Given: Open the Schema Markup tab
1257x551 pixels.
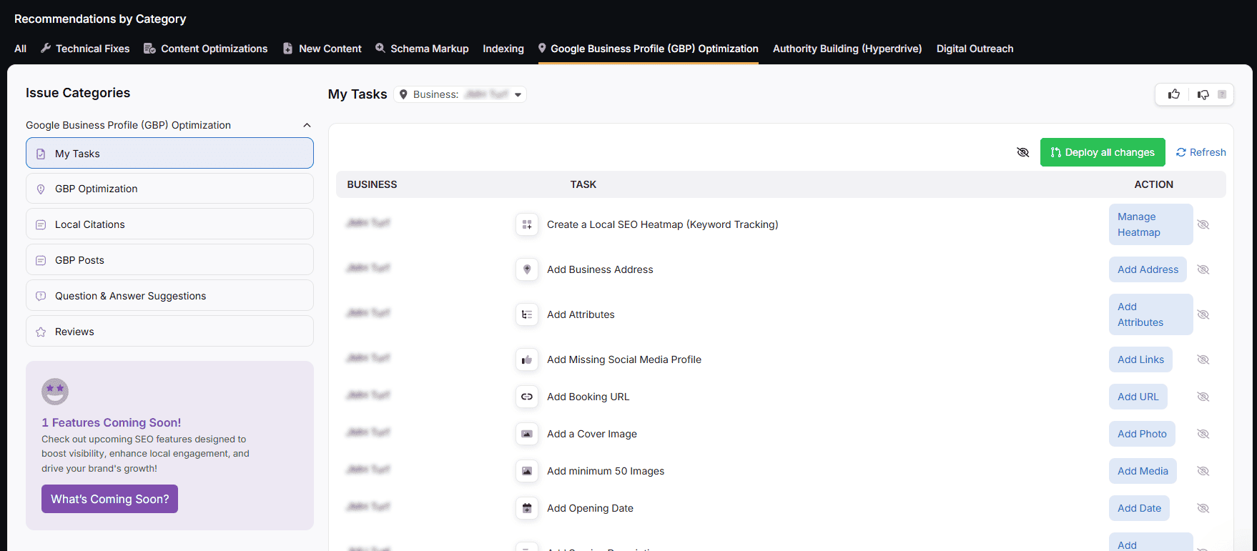Looking at the screenshot, I should [422, 49].
